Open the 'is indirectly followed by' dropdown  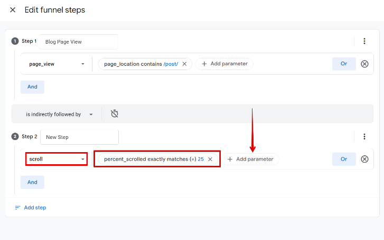(59, 114)
